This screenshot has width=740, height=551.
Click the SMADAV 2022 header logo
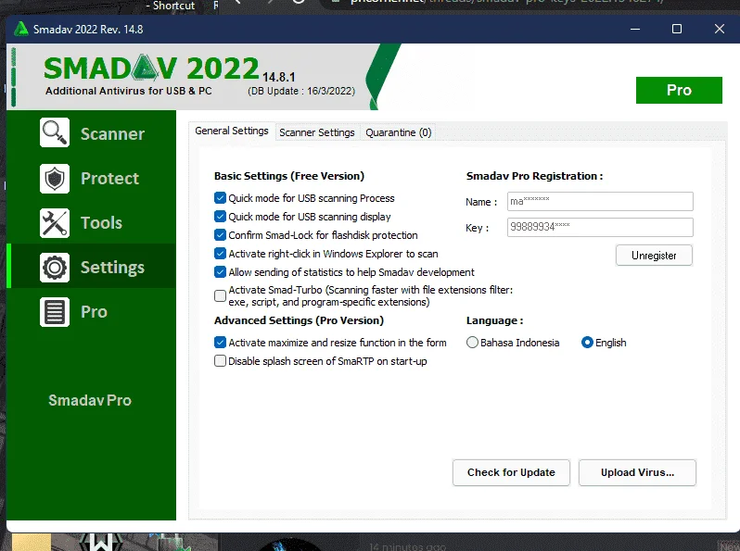point(151,69)
